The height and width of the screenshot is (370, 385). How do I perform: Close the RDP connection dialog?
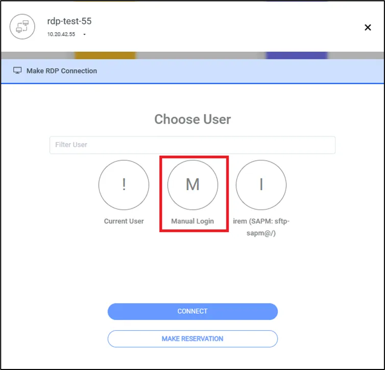click(x=368, y=27)
